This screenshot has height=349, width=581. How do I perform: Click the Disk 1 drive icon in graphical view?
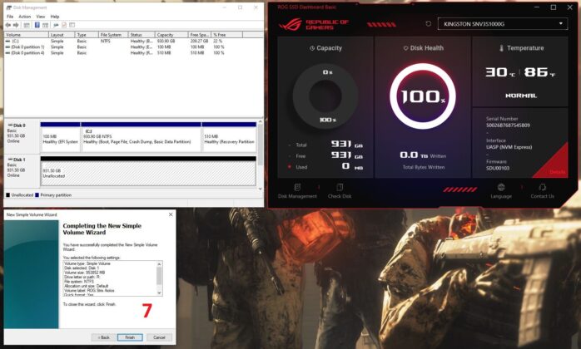click(10, 160)
